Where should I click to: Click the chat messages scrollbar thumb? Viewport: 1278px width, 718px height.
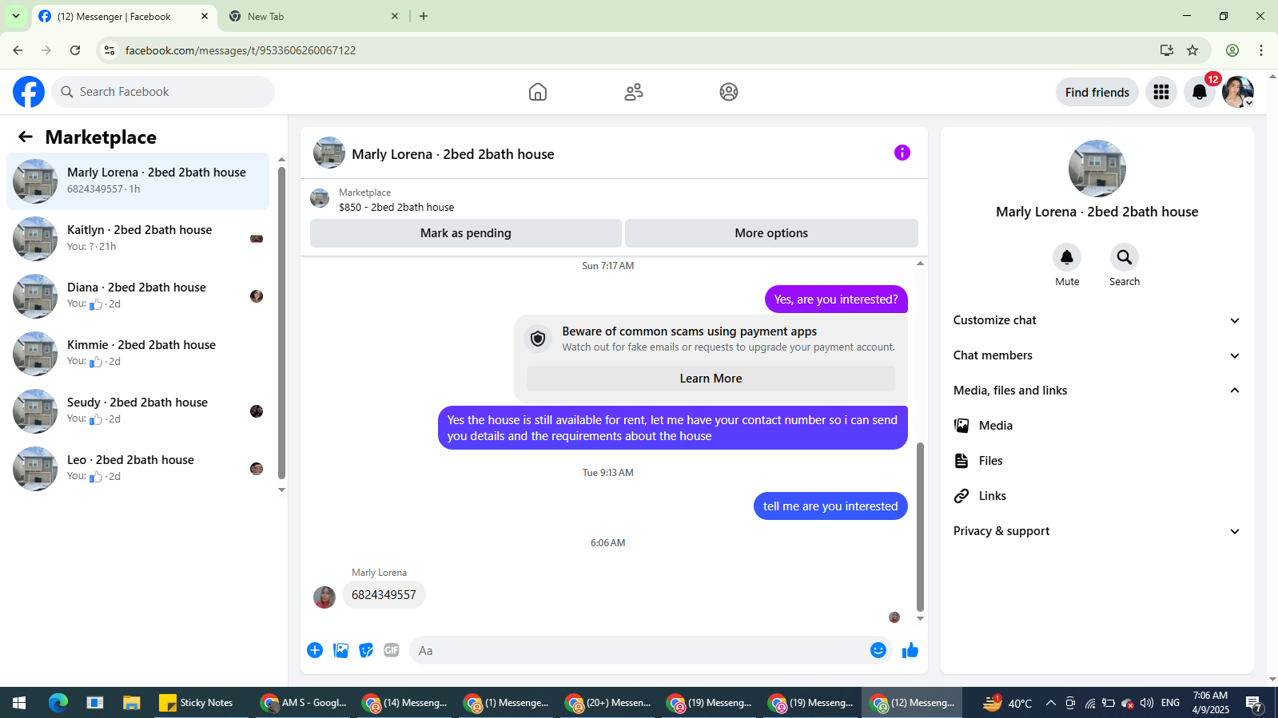click(920, 527)
